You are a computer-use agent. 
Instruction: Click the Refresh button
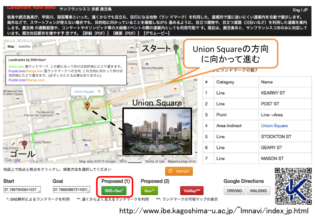(x=179, y=171)
